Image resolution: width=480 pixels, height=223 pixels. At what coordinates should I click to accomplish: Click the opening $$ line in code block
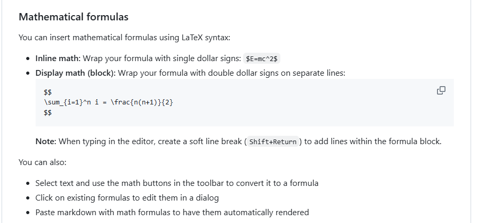point(48,91)
